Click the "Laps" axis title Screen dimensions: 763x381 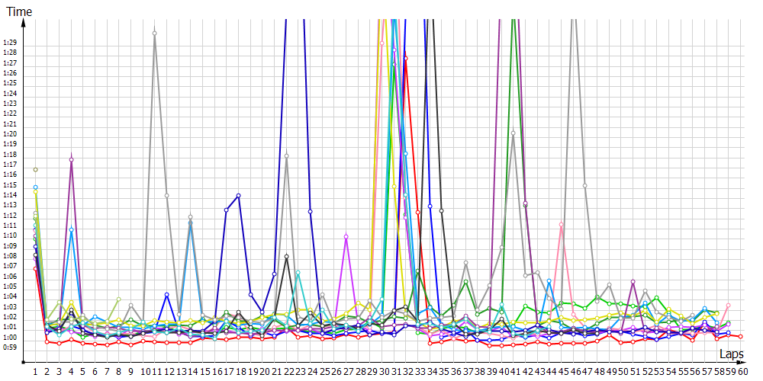pos(732,354)
